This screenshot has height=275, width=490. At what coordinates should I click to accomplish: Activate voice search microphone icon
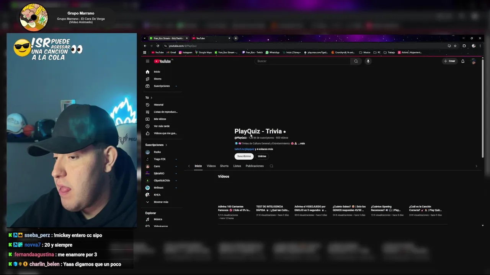coord(368,61)
